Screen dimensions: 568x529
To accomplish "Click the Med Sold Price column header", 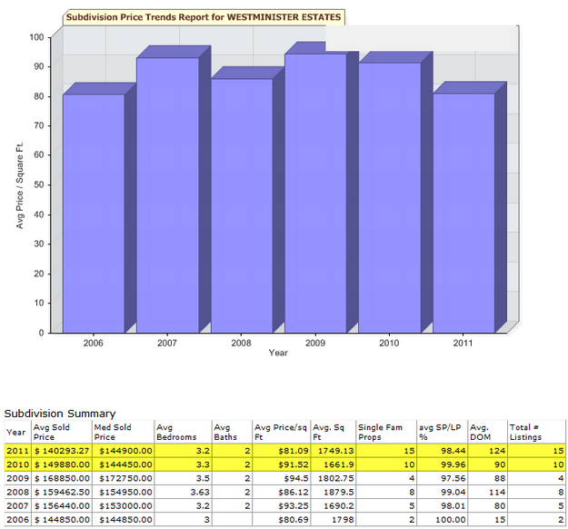I will coord(124,432).
